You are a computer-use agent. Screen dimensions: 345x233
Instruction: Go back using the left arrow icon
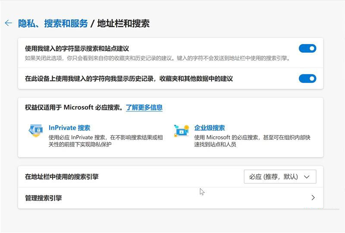coord(8,23)
